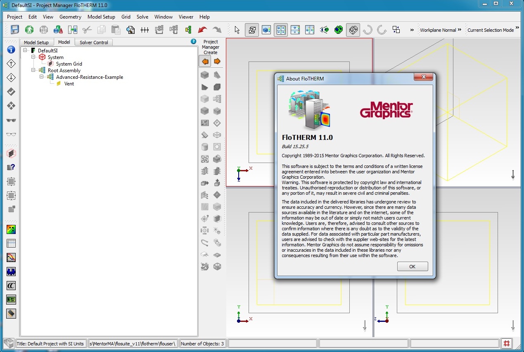Create a PCB from the palette
This screenshot has height=352, width=524.
[x=204, y=123]
